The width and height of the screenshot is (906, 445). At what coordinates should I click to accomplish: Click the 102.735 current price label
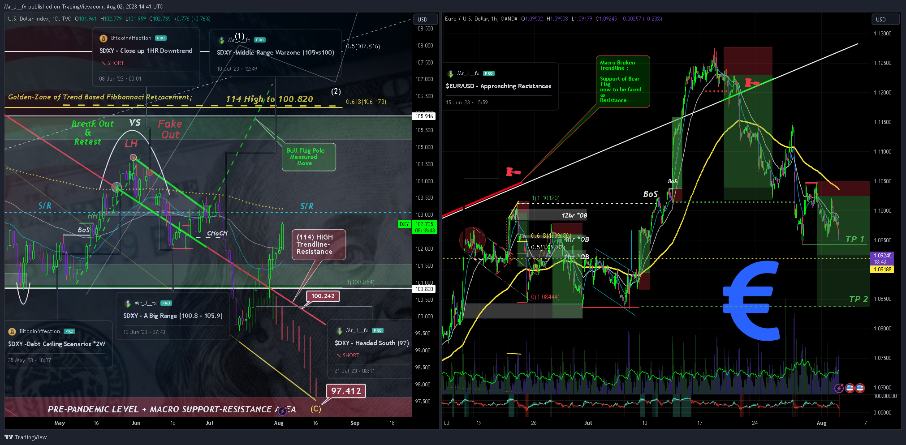pos(424,224)
